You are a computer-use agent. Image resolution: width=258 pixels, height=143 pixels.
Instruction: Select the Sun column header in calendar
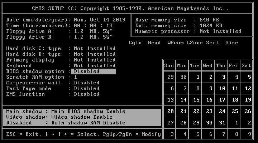(x=169, y=65)
